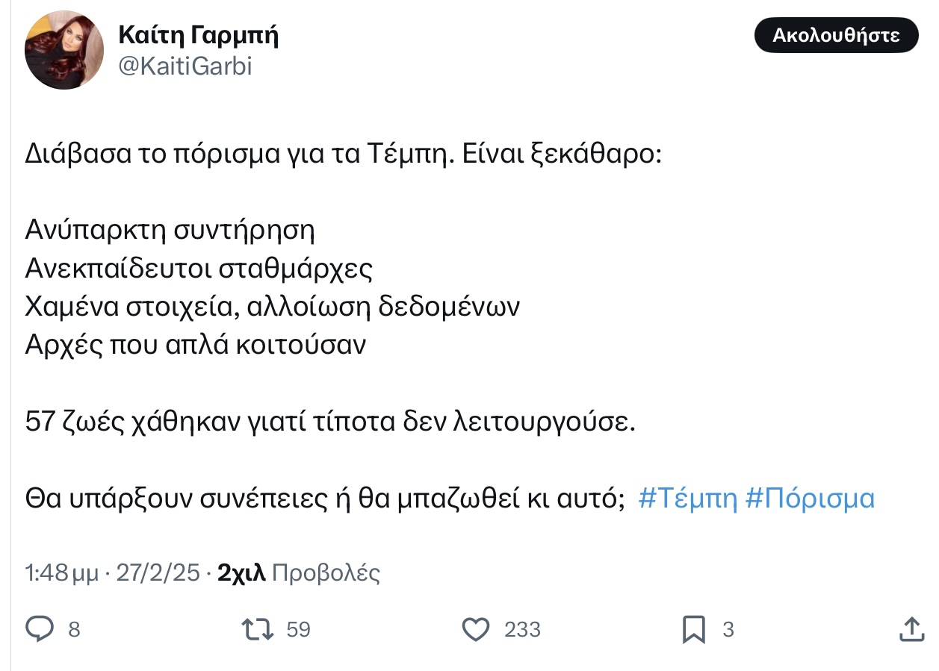939x671 pixels.
Task: Open the @KaitiGarbi handle link
Action: [x=185, y=66]
